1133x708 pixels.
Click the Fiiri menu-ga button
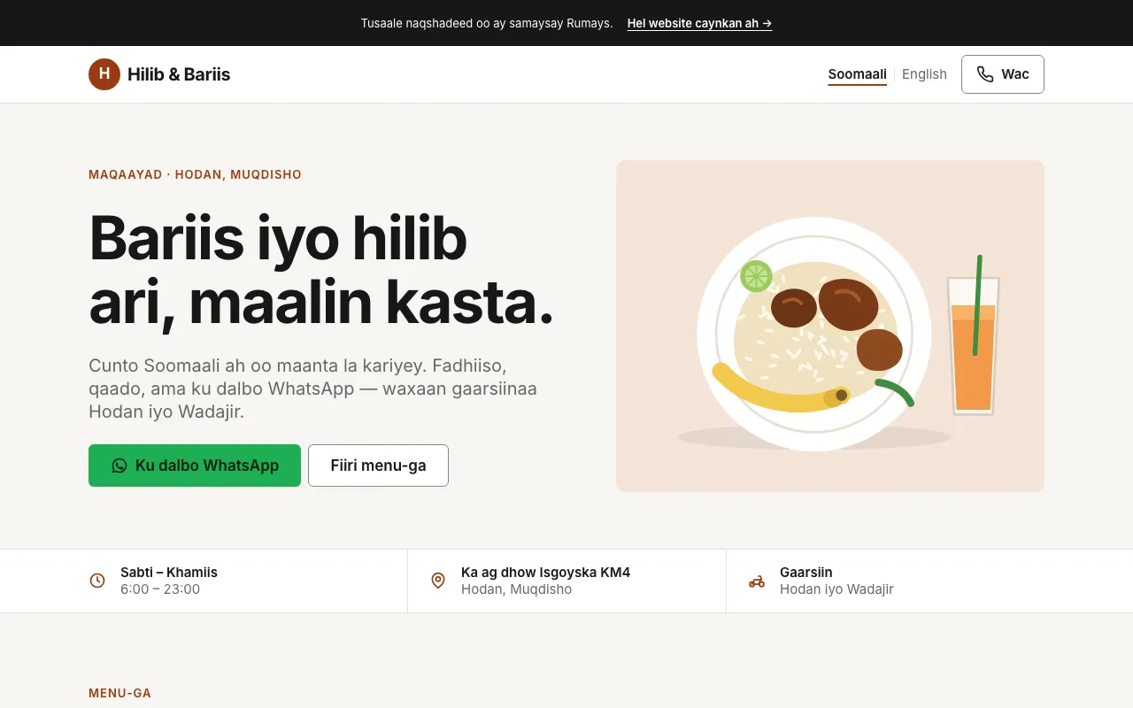pos(378,466)
